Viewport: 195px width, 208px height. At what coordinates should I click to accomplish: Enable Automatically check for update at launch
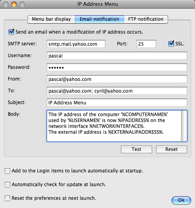click(7, 185)
